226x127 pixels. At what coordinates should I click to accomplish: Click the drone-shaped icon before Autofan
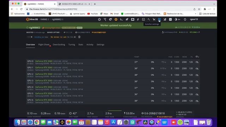coord(154,19)
